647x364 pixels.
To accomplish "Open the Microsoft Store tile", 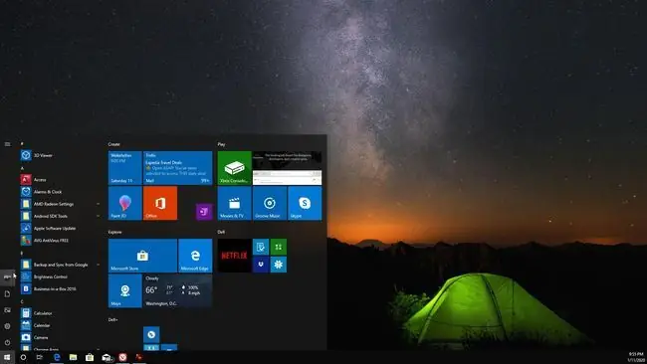I will pyautogui.click(x=142, y=256).
